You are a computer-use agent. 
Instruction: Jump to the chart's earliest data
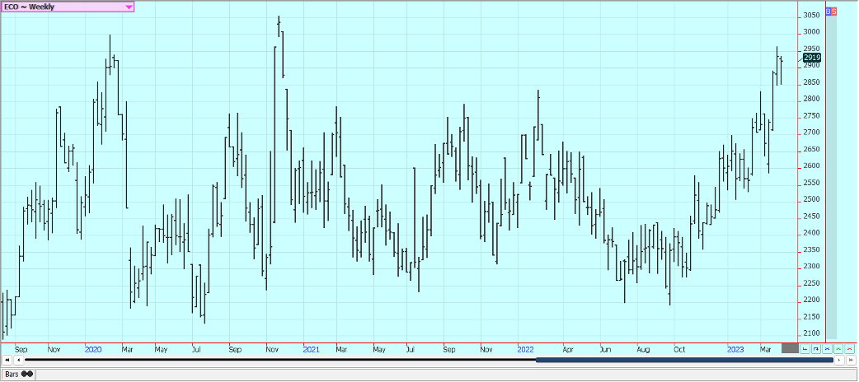(7, 360)
